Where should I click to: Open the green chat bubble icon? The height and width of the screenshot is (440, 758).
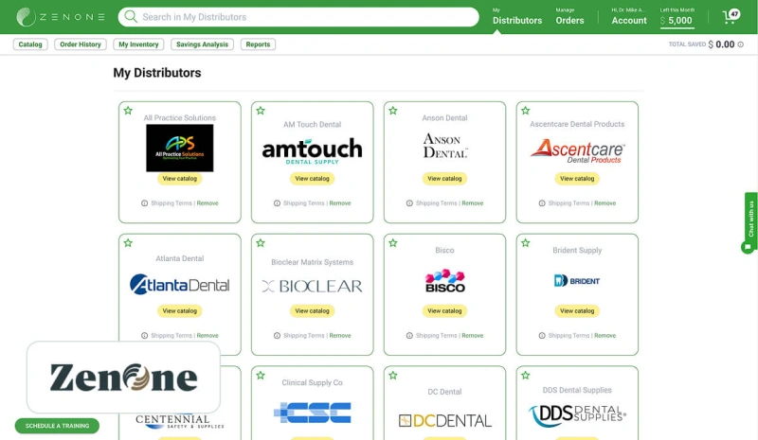[x=748, y=247]
